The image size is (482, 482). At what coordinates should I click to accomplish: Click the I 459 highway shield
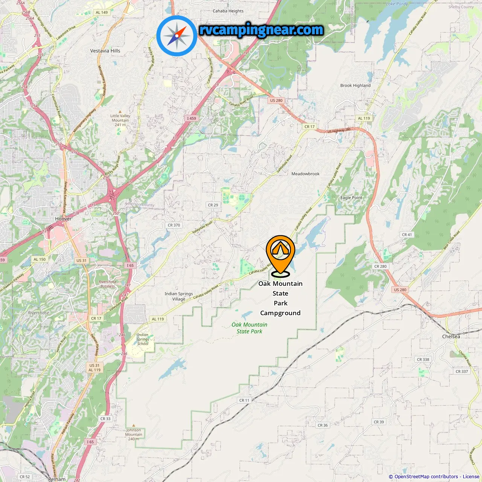coord(192,118)
